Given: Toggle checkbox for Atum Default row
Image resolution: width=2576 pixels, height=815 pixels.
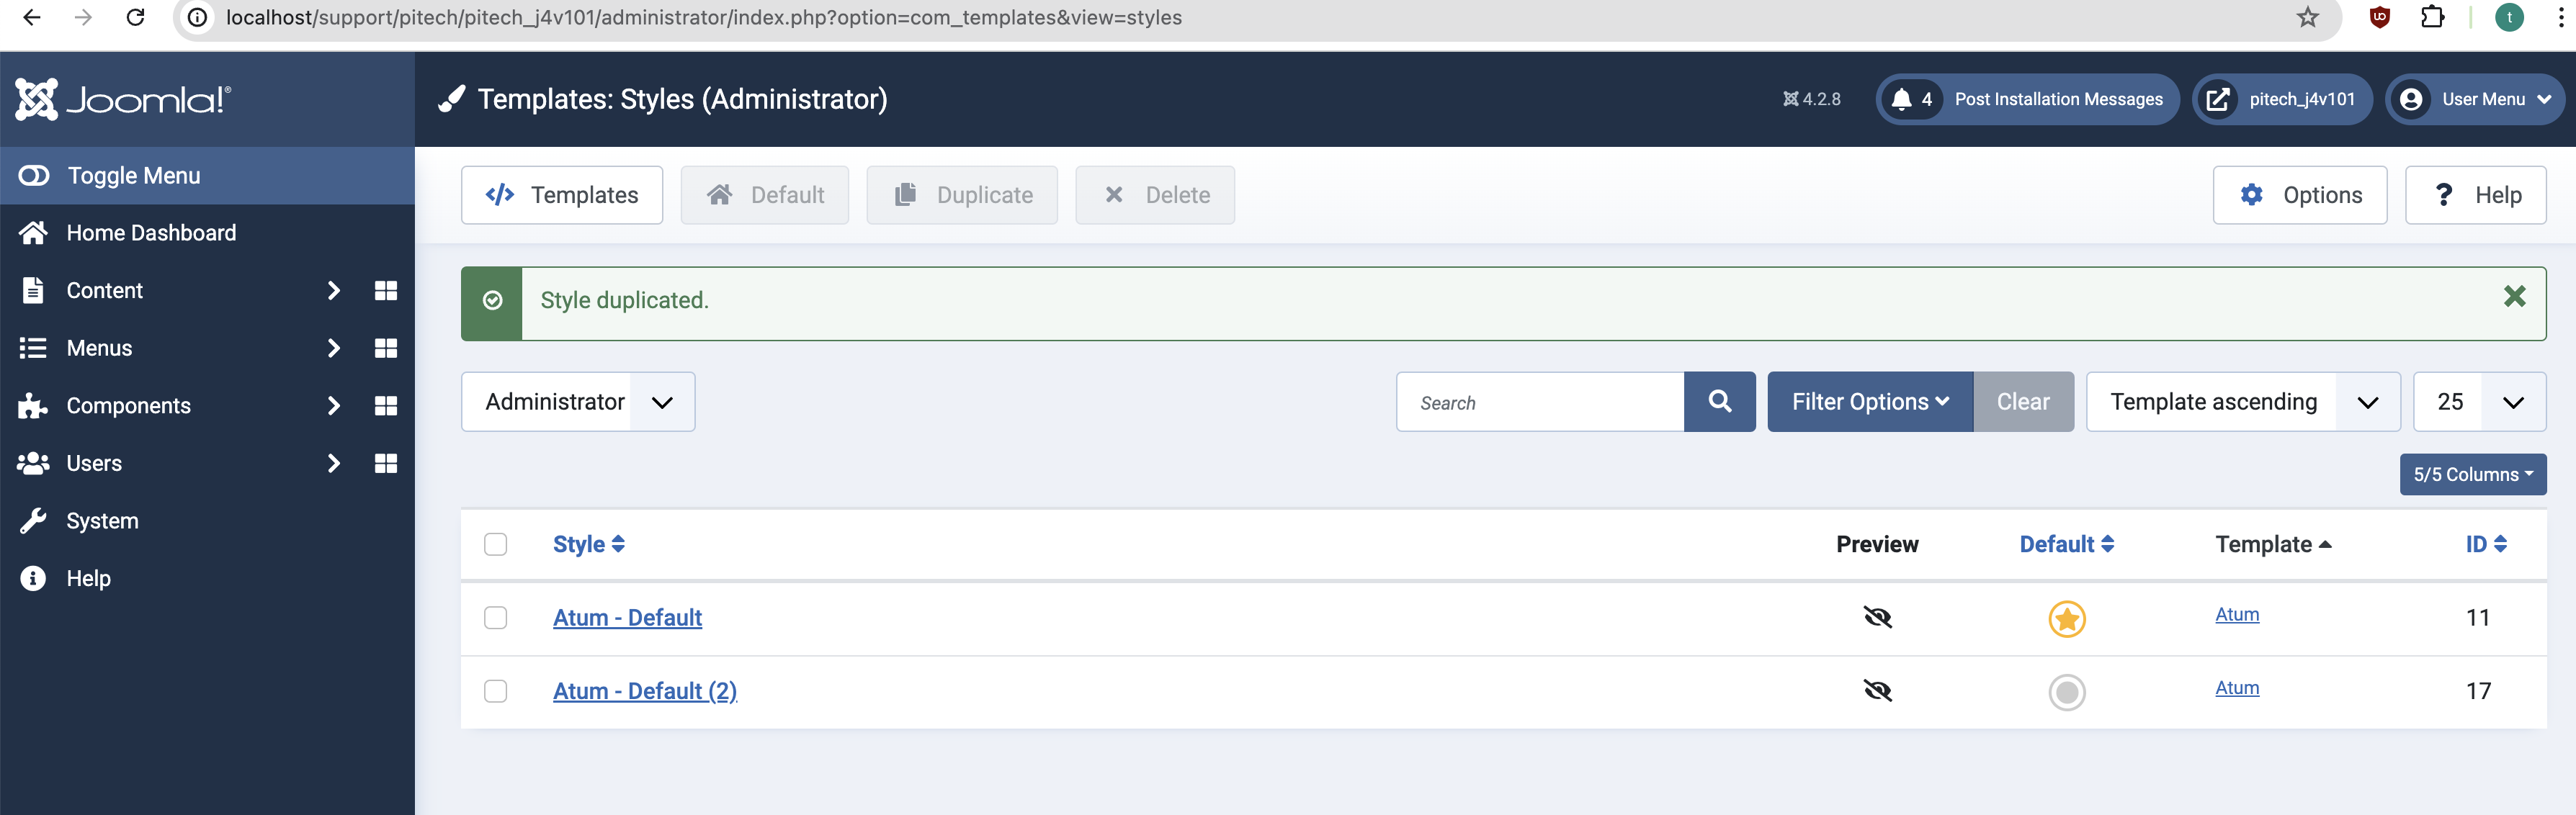Looking at the screenshot, I should (498, 616).
